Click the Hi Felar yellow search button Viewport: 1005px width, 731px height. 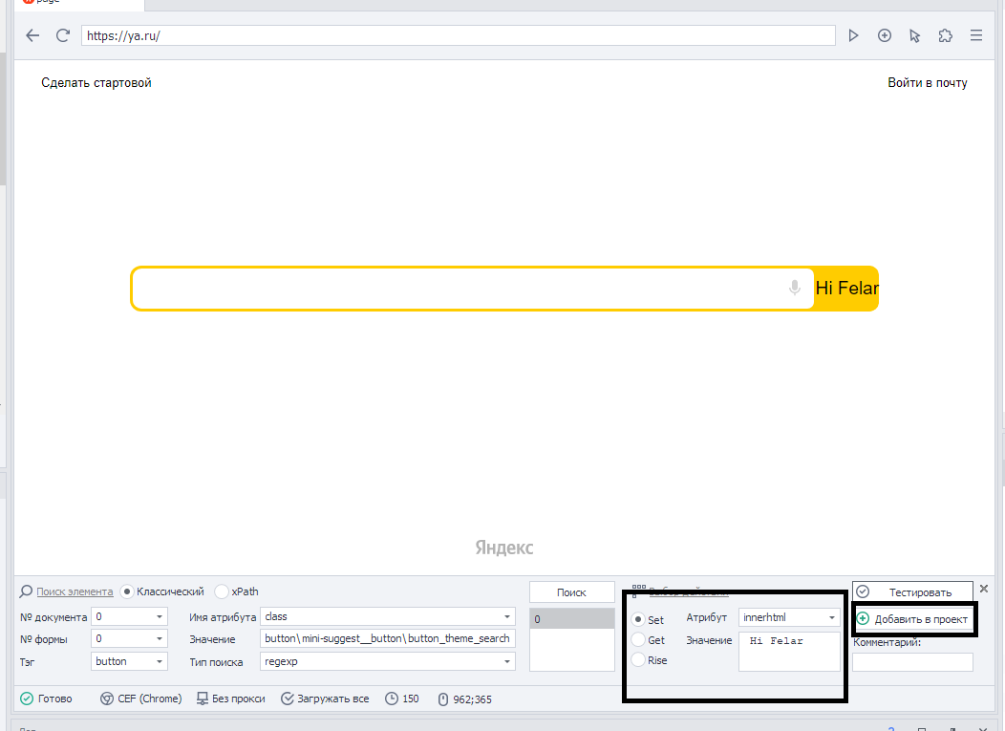tap(846, 288)
